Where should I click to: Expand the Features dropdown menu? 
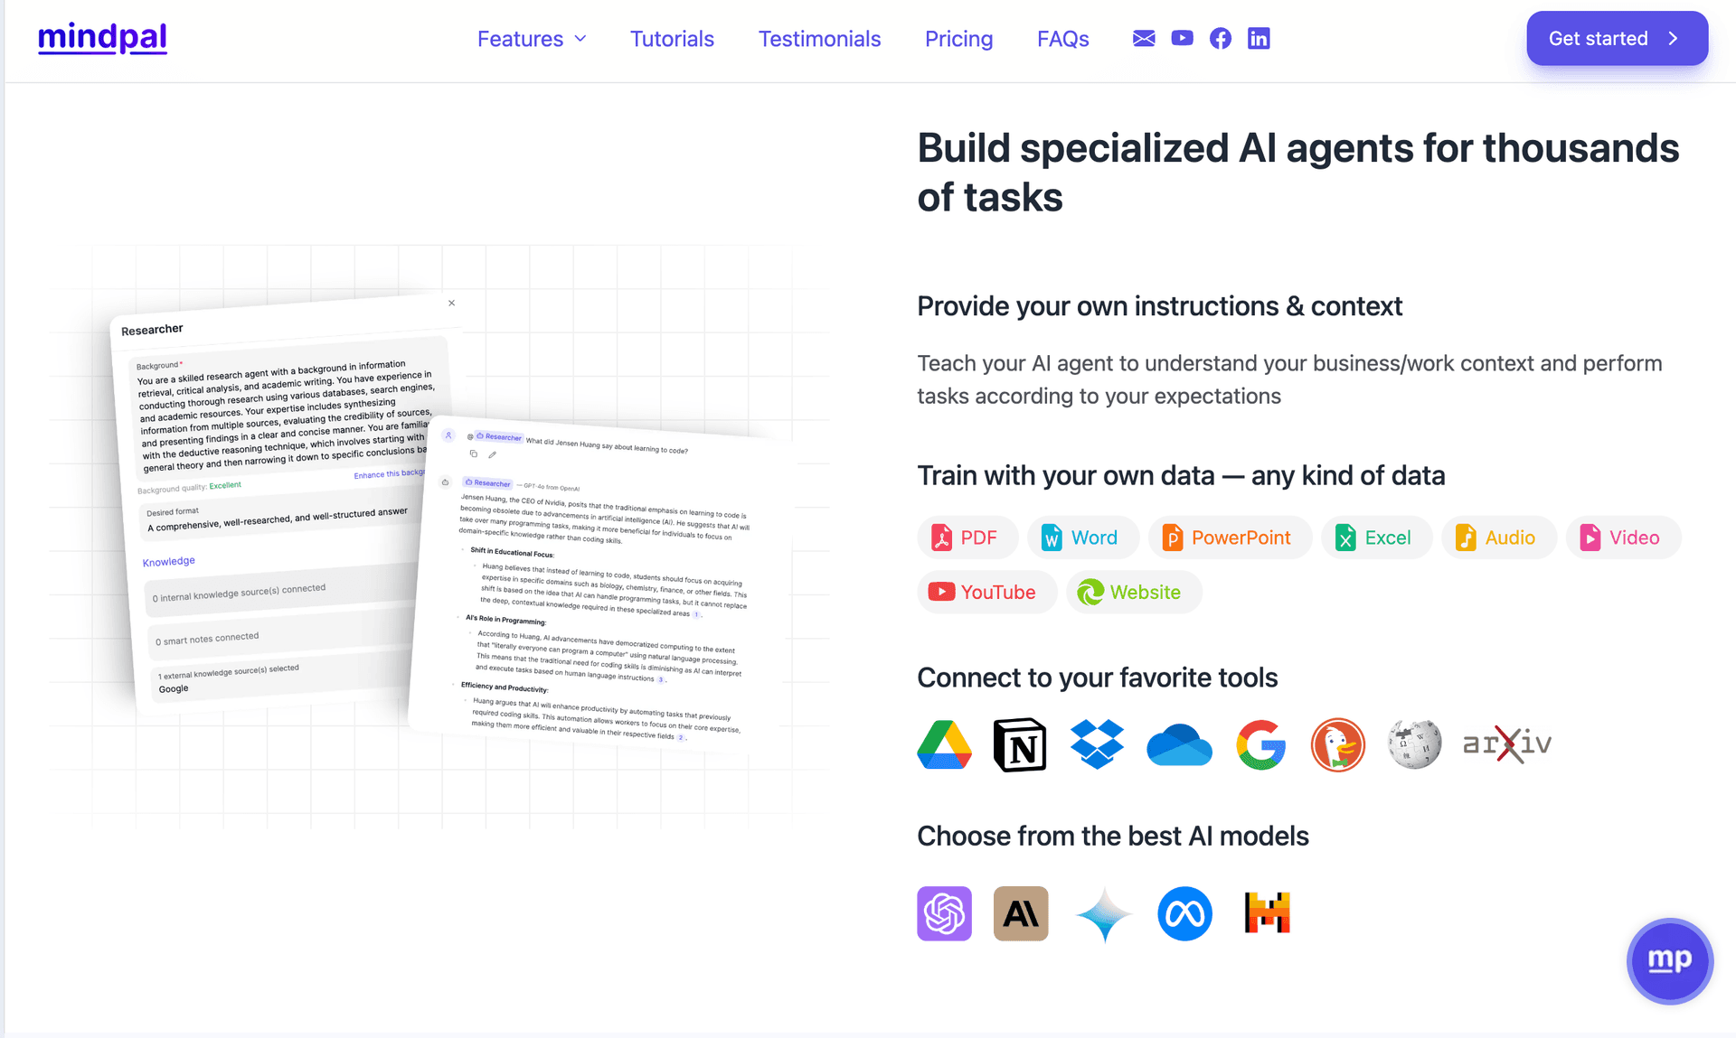pos(532,39)
